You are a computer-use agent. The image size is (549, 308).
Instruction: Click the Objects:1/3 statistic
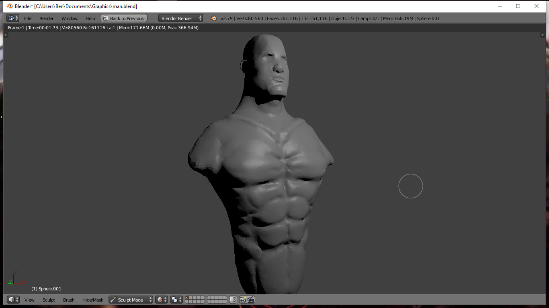(343, 18)
